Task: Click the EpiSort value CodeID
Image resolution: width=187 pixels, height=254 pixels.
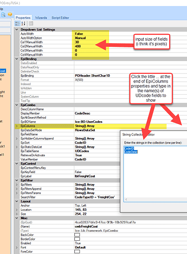Action: [81, 143]
